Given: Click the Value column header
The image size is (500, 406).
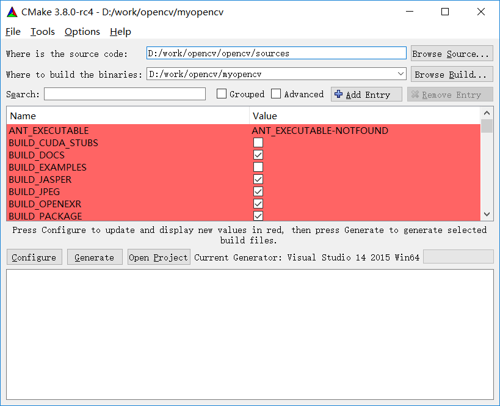Looking at the screenshot, I should tap(365, 116).
